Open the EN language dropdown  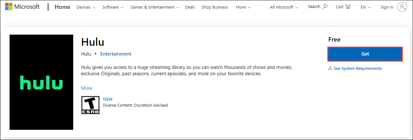click(366, 7)
